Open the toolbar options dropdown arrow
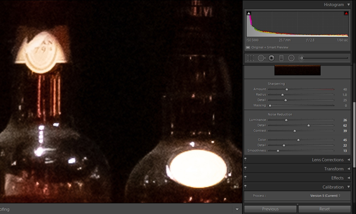 pyautogui.click(x=237, y=209)
